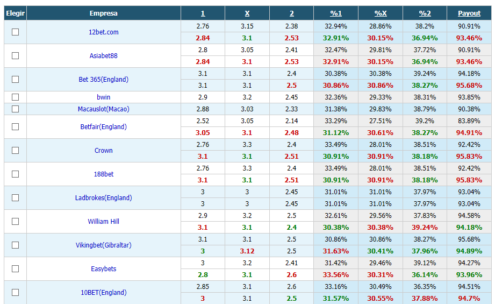
Task: Check the Asiabet88 row checkbox
Action: point(15,55)
